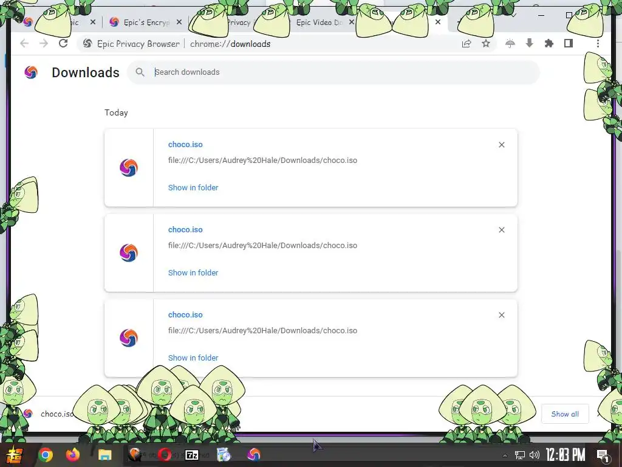The image size is (622, 467).
Task: Open the disc installer taskbar icon
Action: click(224, 455)
